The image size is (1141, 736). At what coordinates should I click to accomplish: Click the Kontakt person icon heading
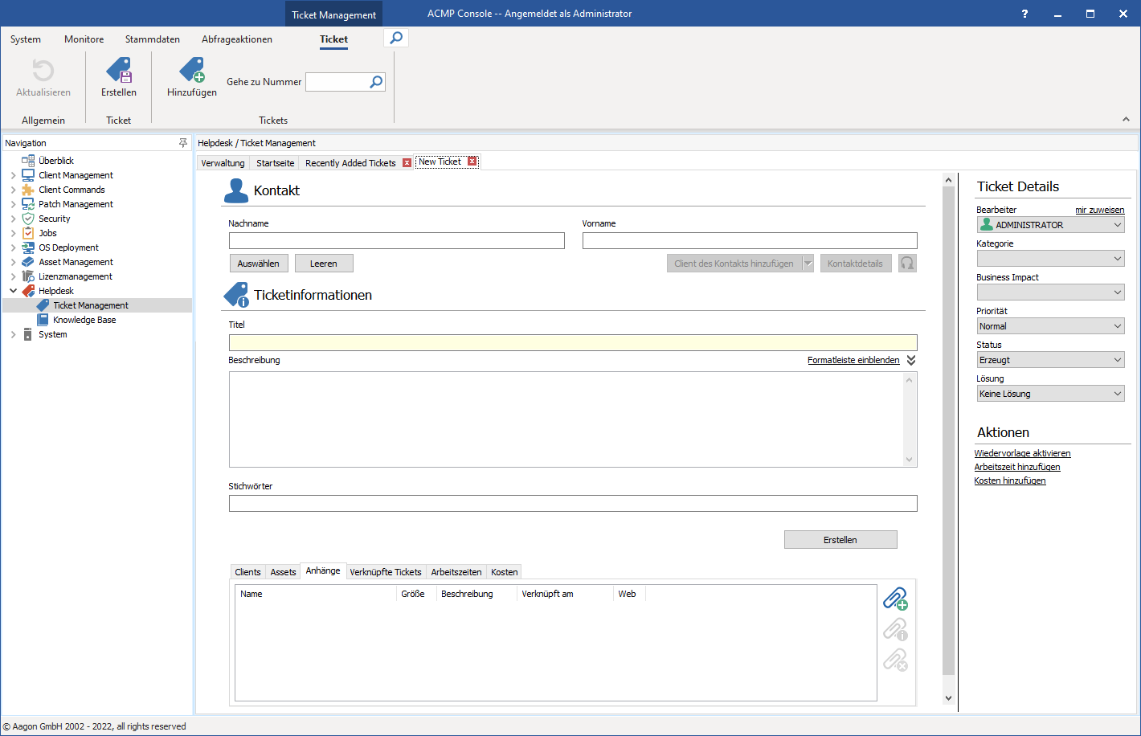point(235,190)
